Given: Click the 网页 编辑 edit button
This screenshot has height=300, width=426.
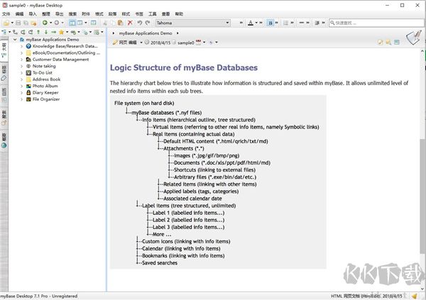Looking at the screenshot, I should tap(125, 43).
